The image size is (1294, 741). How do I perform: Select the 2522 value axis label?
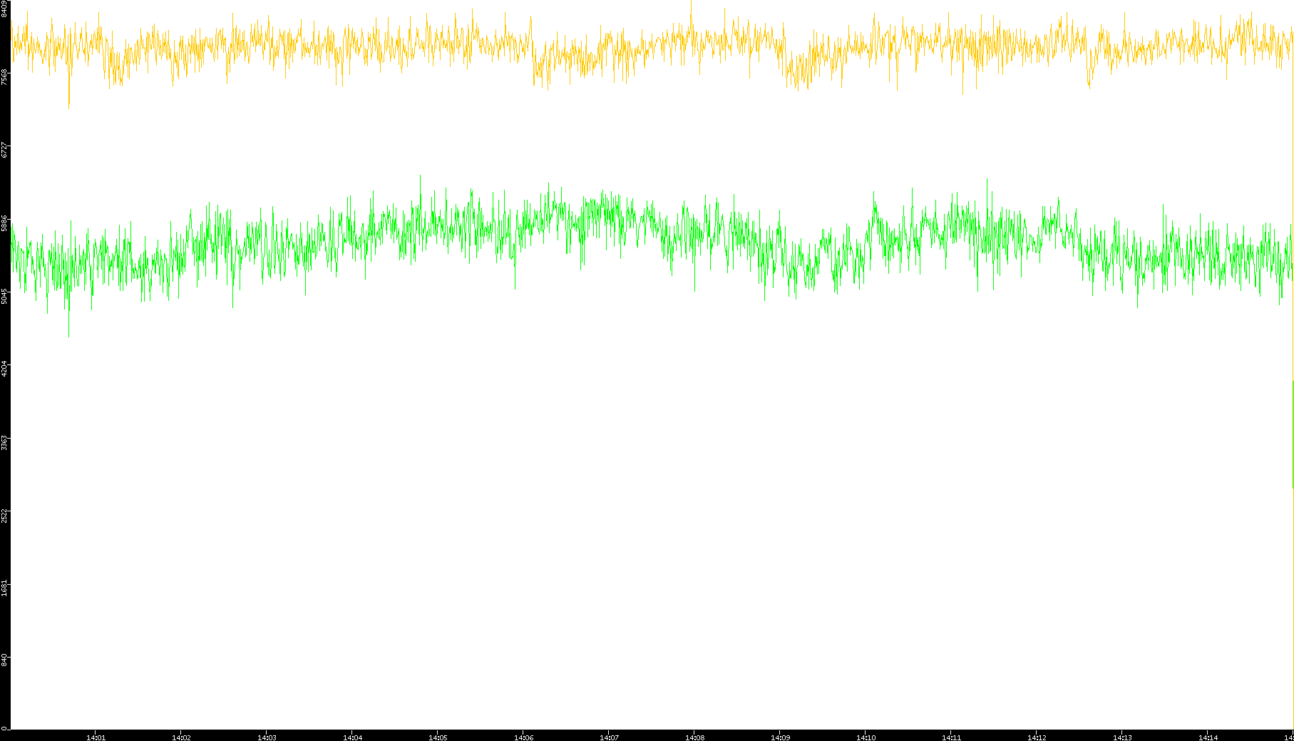pos(5,516)
